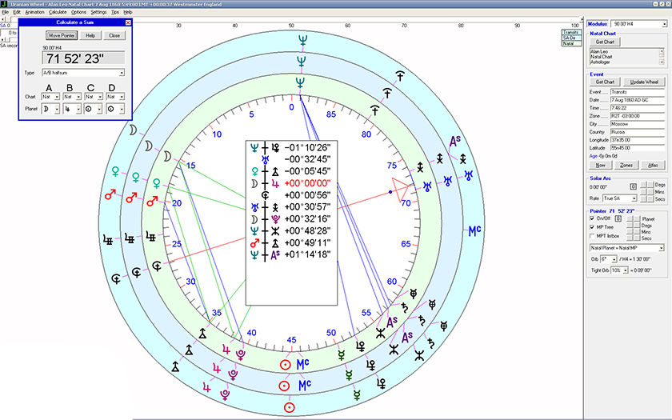Click the triangular pointer marker on the wheel
This screenshot has height=420, width=672.
[x=392, y=190]
